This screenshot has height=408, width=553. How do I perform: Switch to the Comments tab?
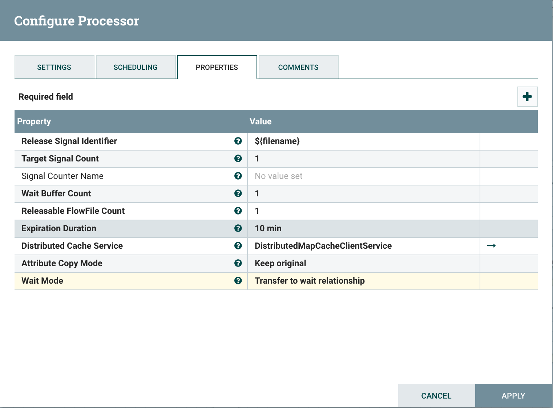point(298,67)
